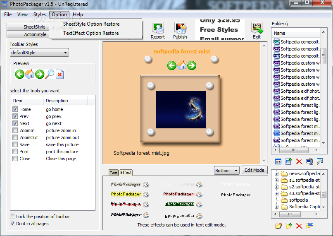This screenshot has height=236, width=333.
Task: Click new folder icon below folder tree
Action: point(289,226)
